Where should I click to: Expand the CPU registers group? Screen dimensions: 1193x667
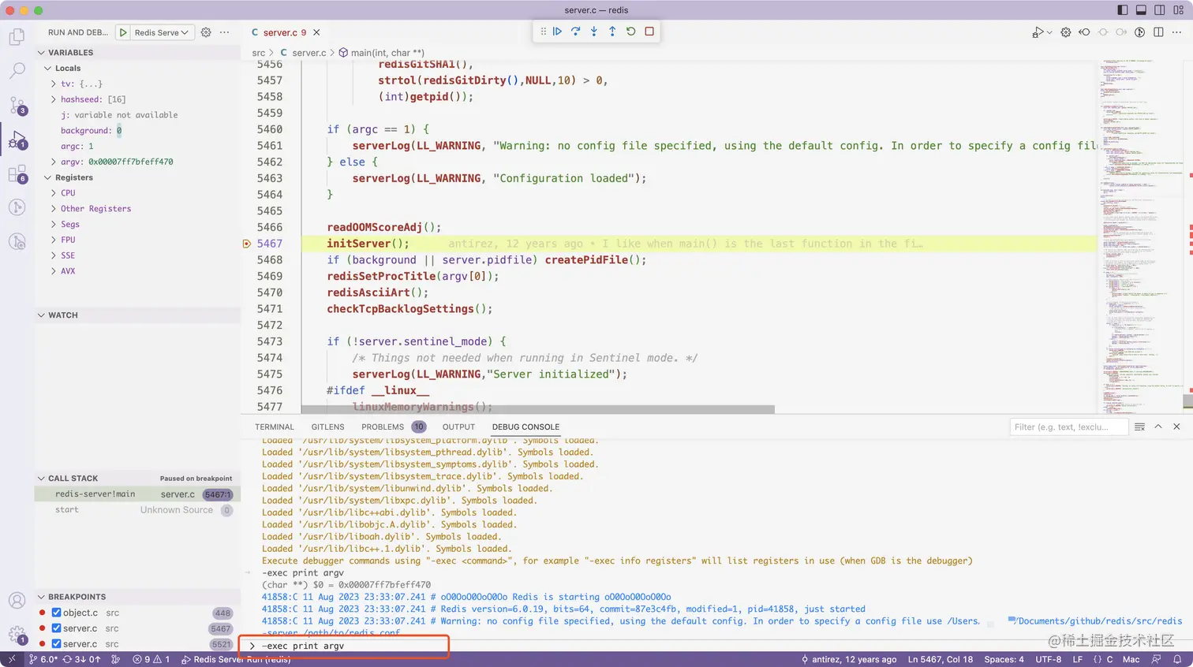(54, 193)
